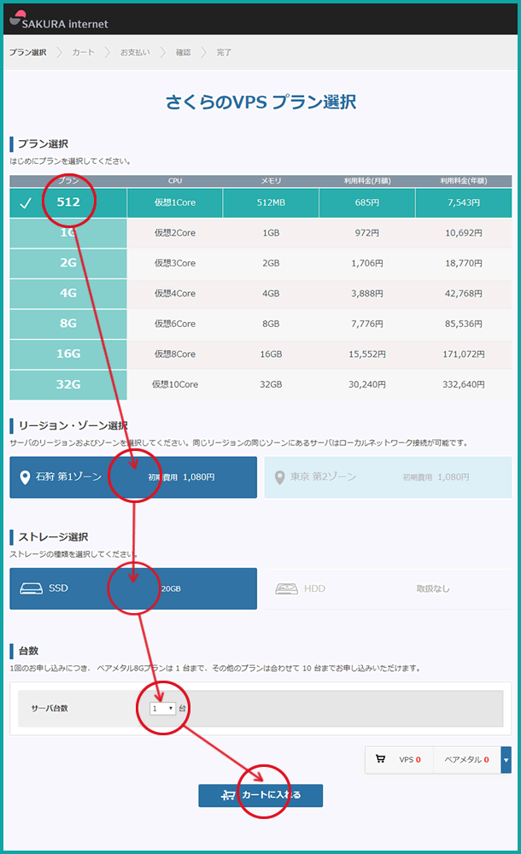Click the 1,706円 price cell
The image size is (521, 854).
click(367, 263)
